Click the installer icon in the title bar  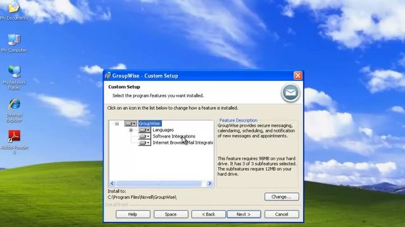click(108, 76)
